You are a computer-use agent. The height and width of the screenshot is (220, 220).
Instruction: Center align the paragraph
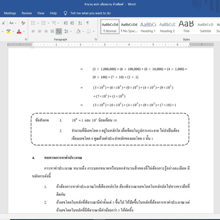pos(40,31)
